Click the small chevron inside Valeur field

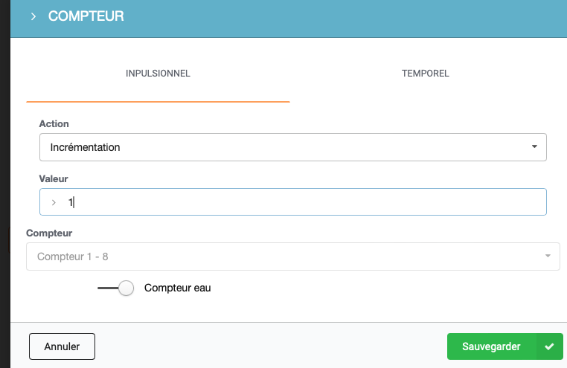[x=54, y=203]
